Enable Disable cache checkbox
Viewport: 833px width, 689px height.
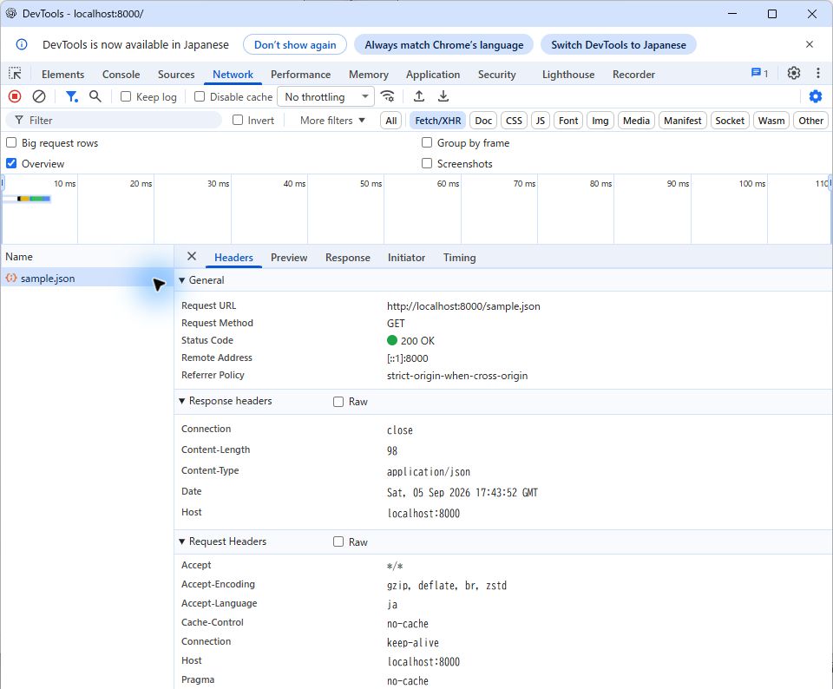200,96
